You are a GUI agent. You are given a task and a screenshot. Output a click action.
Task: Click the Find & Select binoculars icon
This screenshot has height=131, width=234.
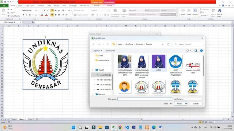click(219, 11)
